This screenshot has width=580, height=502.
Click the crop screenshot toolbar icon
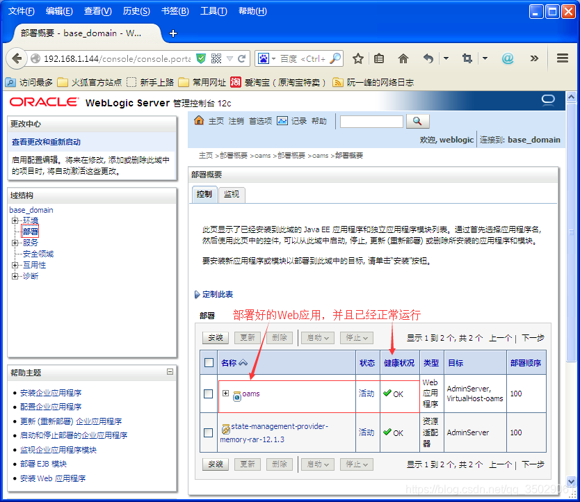coord(467,58)
